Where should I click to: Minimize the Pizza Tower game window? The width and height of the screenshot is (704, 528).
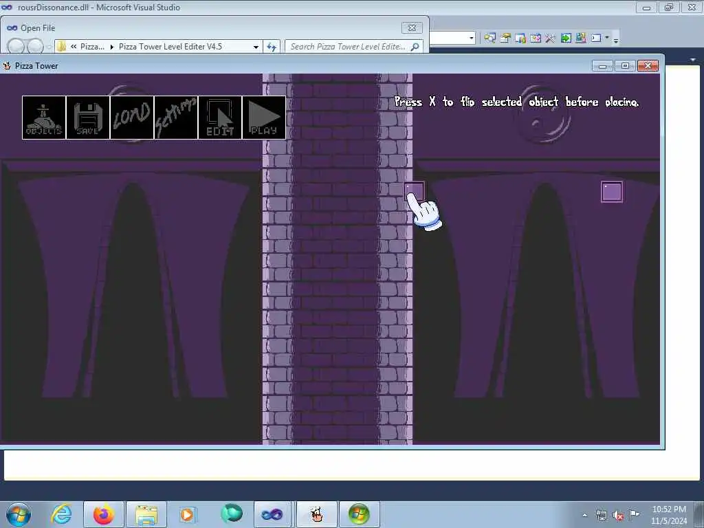coord(602,66)
